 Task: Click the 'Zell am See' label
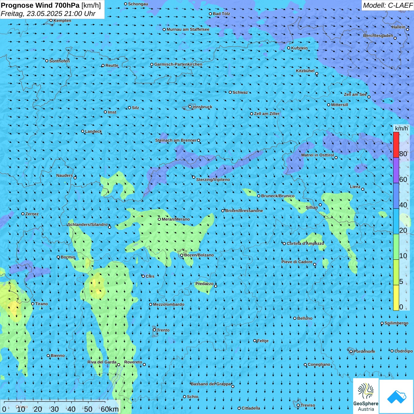click(x=355, y=94)
